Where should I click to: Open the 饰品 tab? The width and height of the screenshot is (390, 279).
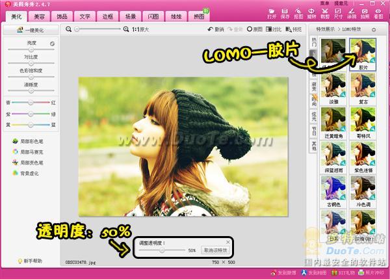tap(62, 16)
